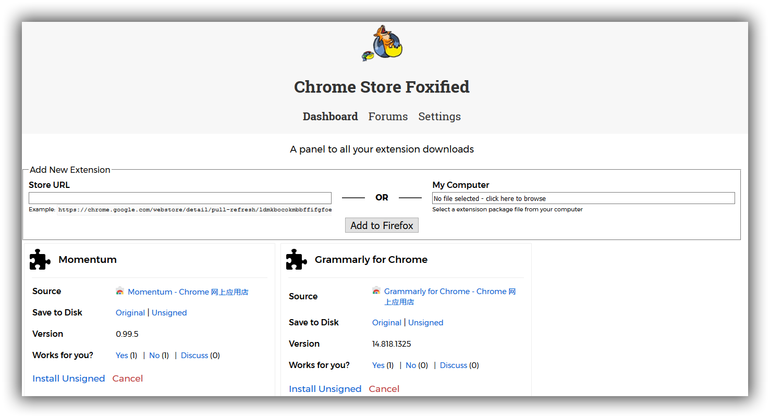Click the Add to Firefox button
This screenshot has height=418, width=770.
click(382, 225)
